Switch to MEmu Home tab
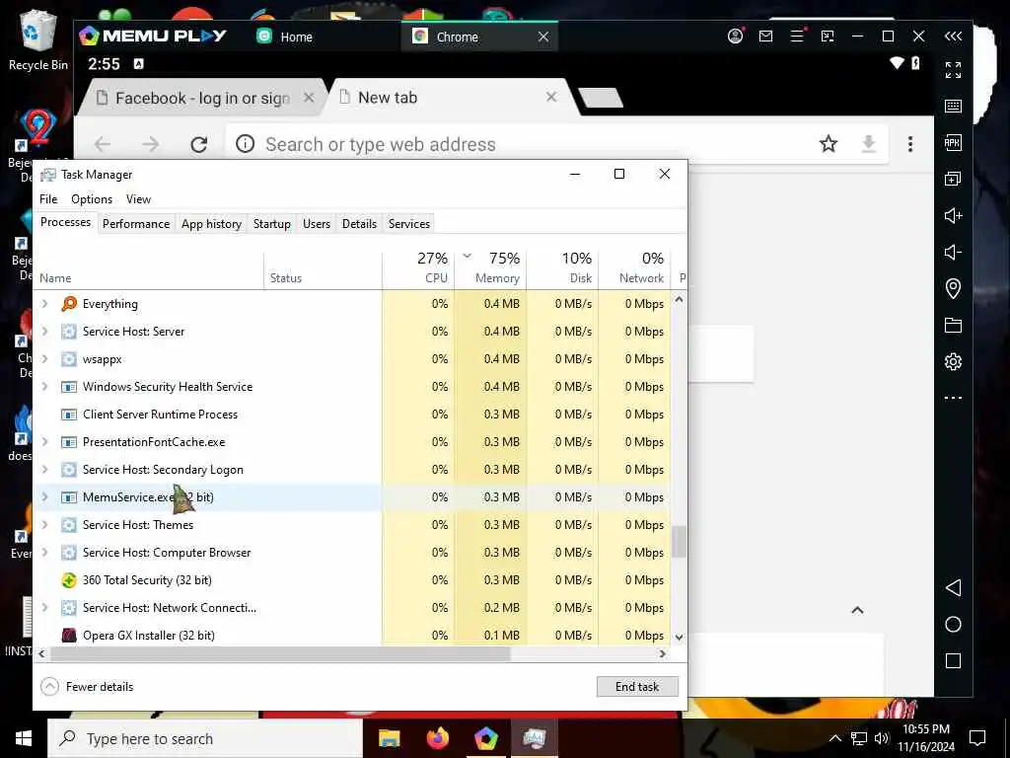The height and width of the screenshot is (758, 1010). 285,37
